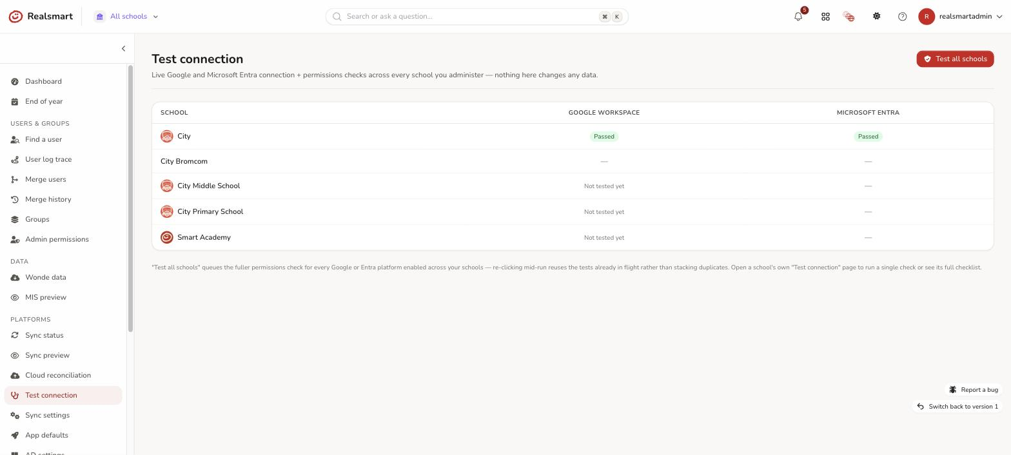Open Smart Academy row
This screenshot has height=455, width=1011.
573,237
